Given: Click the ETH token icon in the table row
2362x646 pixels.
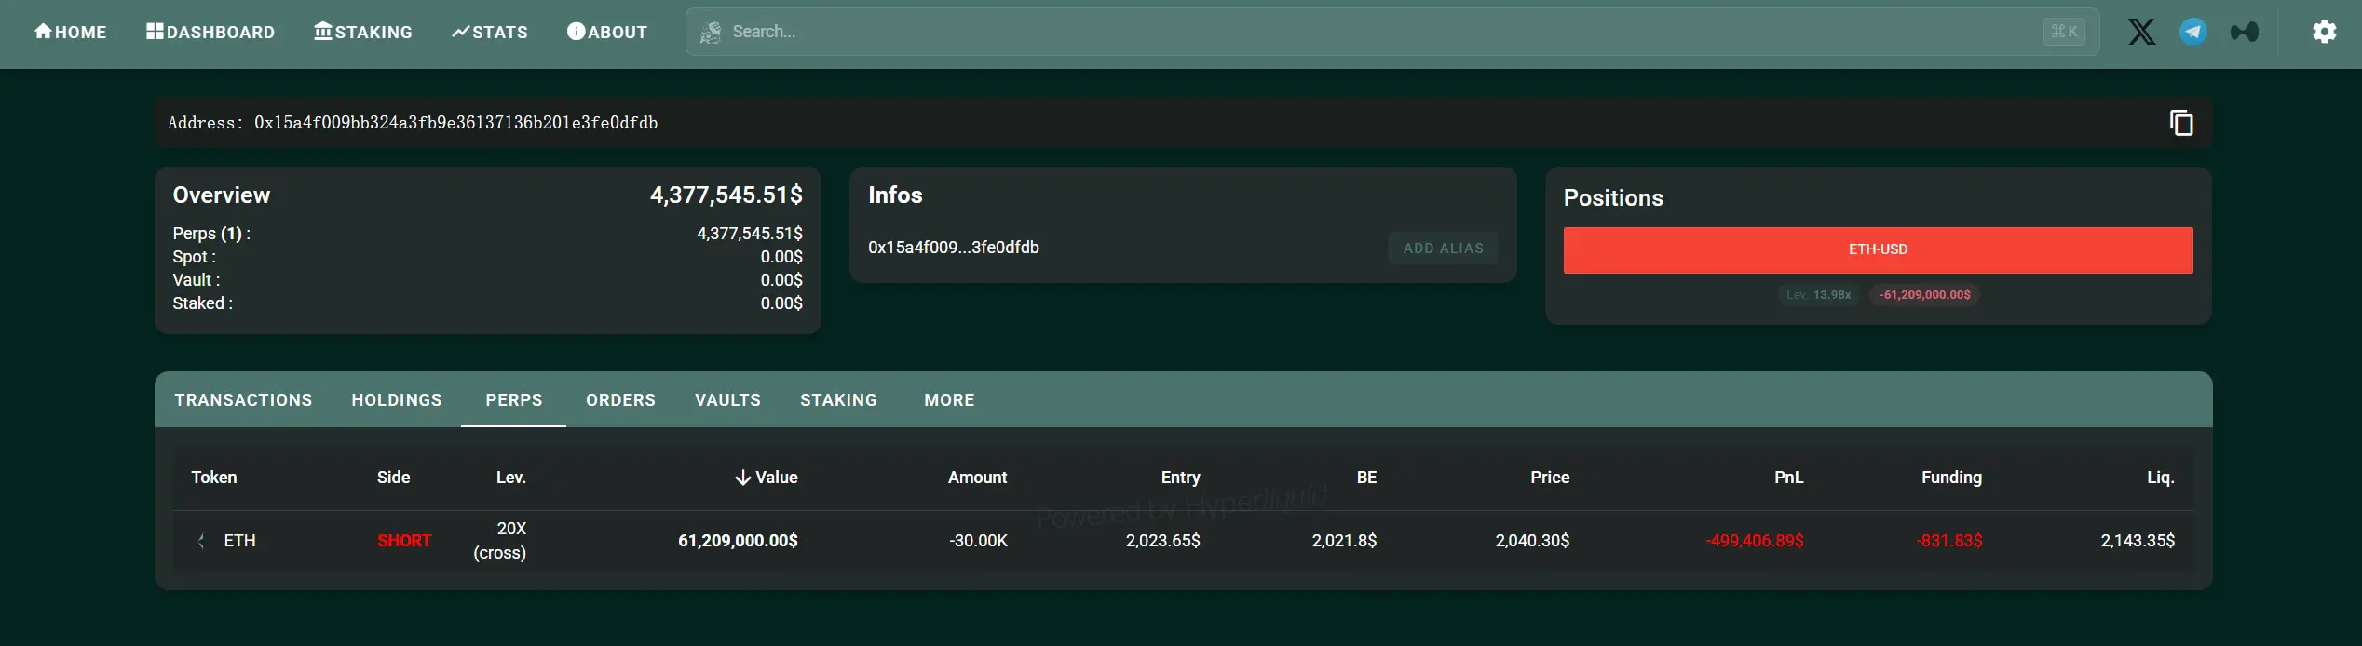Looking at the screenshot, I should [201, 541].
